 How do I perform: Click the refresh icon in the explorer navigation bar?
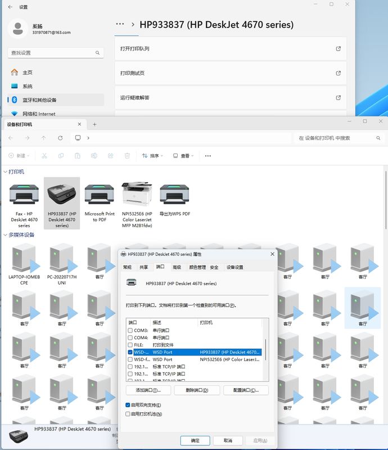[x=60, y=138]
